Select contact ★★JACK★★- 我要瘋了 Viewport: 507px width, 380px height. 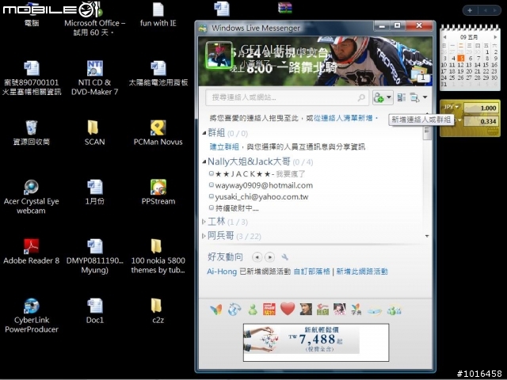coord(257,174)
